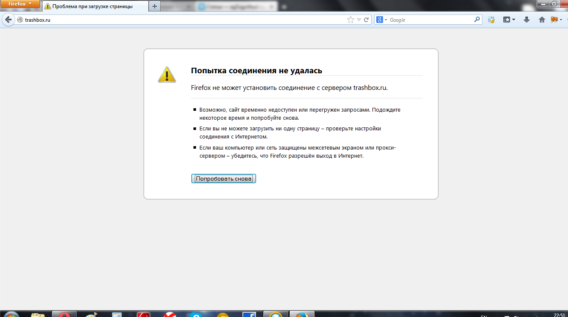Switch to Firefox in the taskbar
This screenshot has height=317, width=568.
(x=302, y=314)
